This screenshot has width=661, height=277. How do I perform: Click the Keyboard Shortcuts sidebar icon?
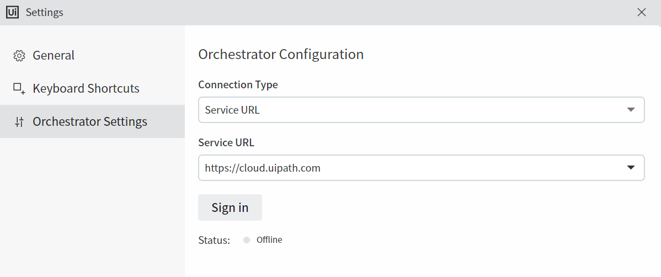point(19,89)
